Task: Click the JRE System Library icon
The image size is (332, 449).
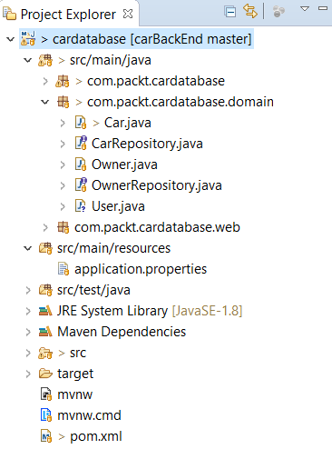Action: point(45,311)
